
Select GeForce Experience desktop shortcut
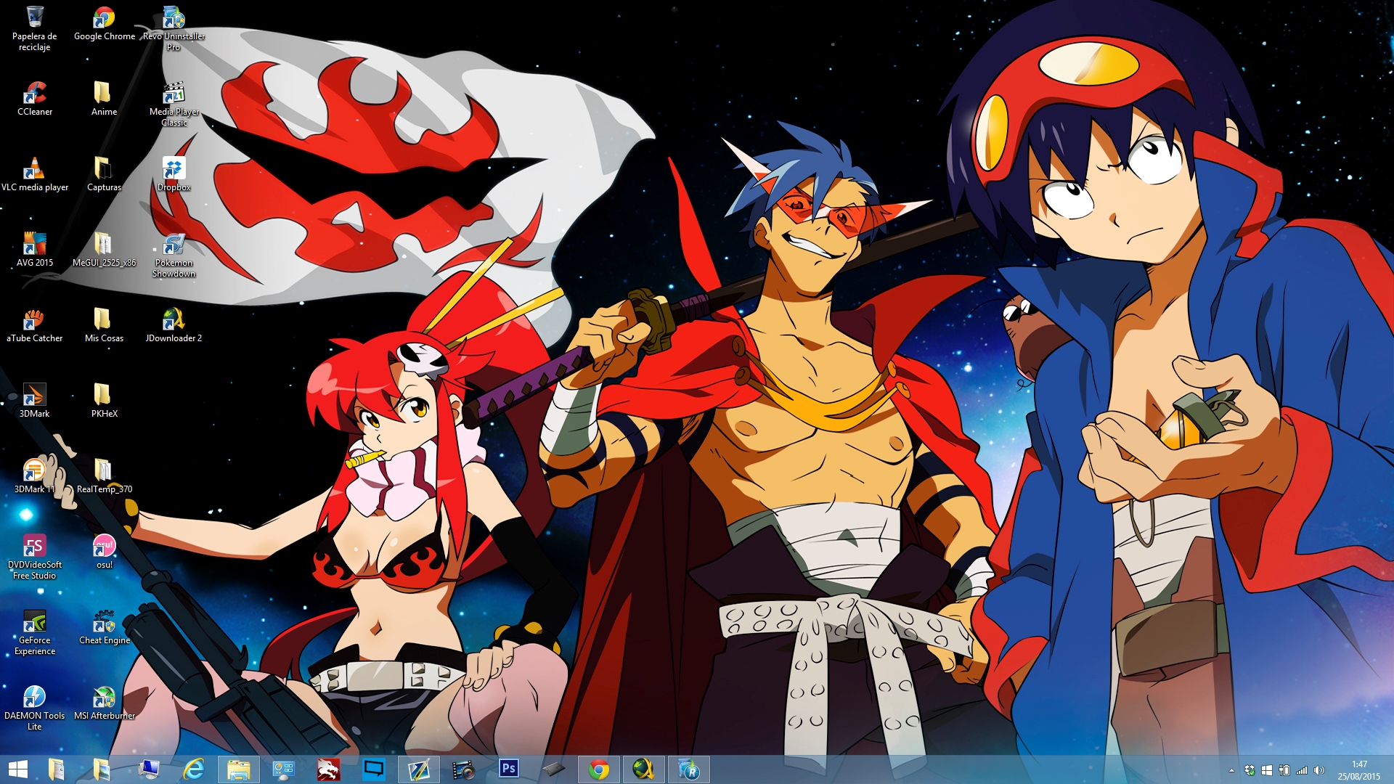tap(34, 633)
